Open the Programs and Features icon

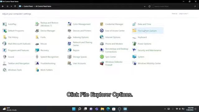5,50
